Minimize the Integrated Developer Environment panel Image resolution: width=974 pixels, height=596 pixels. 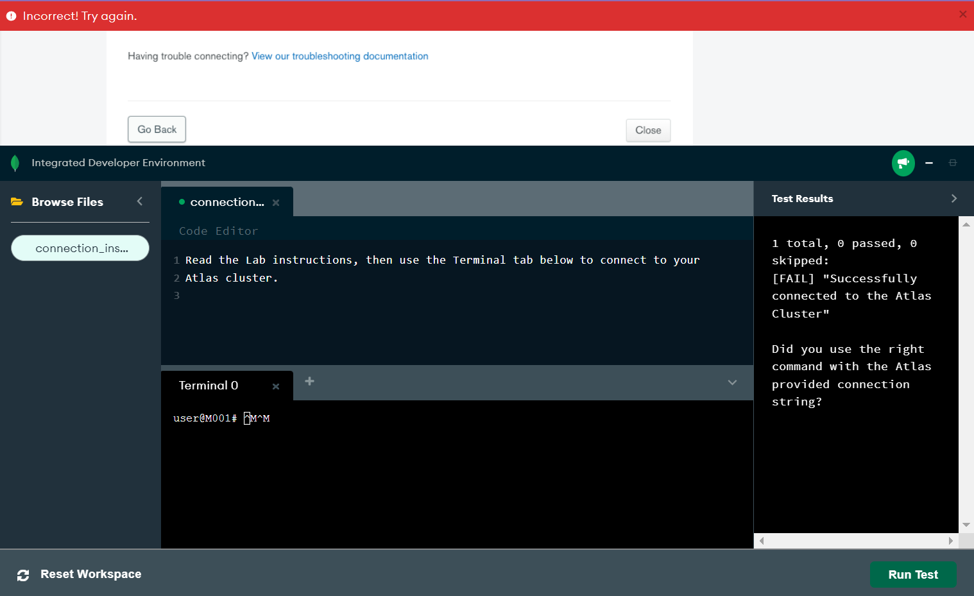(928, 163)
